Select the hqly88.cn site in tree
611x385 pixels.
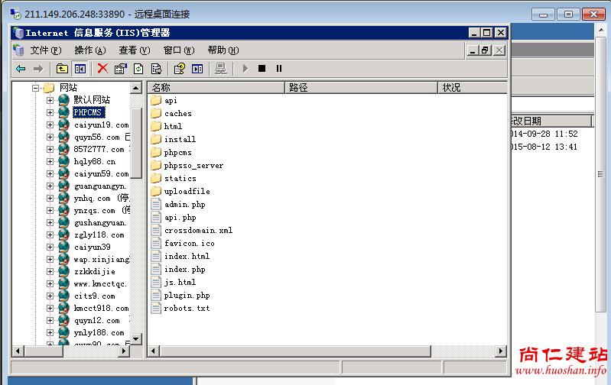click(x=95, y=161)
